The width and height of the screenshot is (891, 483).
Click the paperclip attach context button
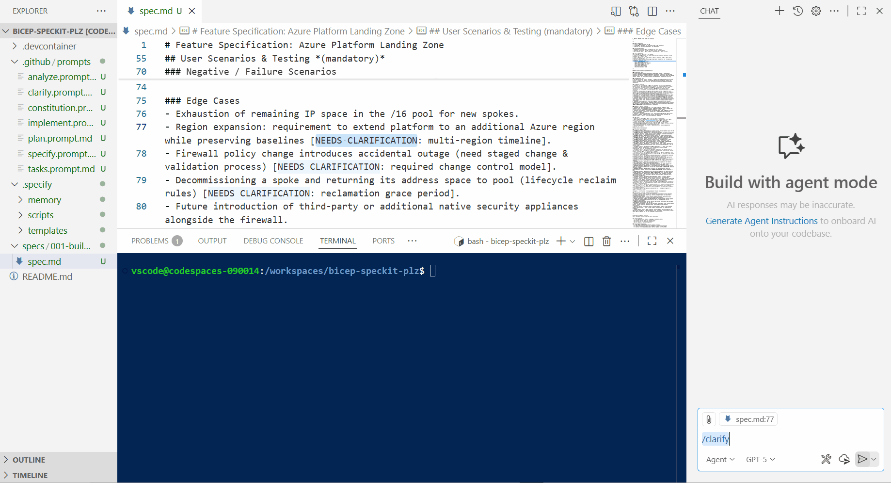[x=709, y=419]
